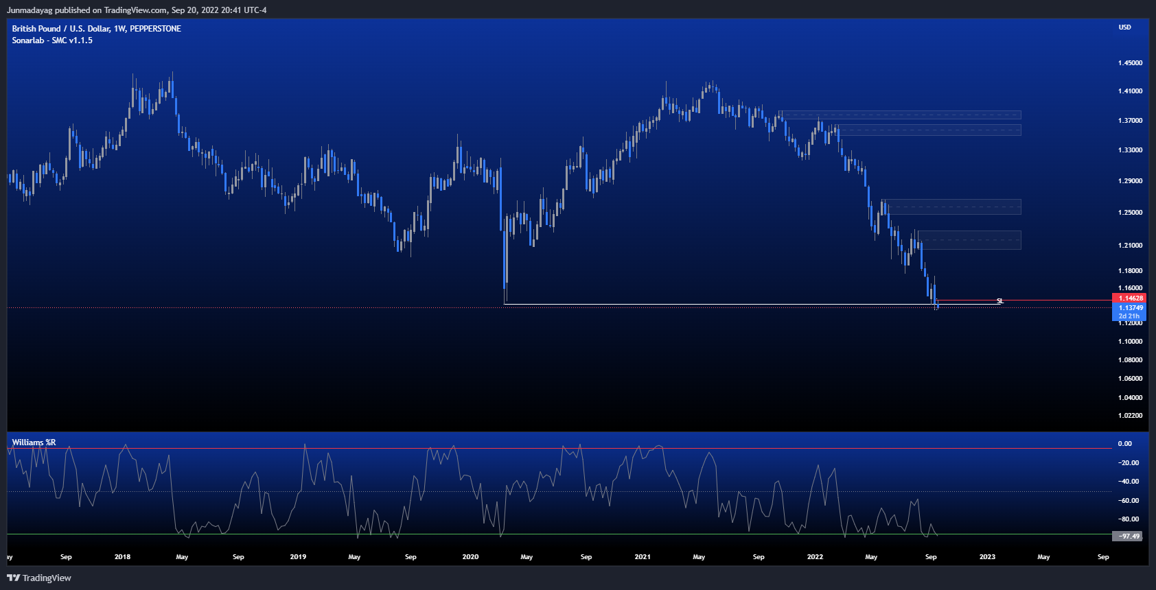Click the -60.00 Williams %R scale label
The image size is (1156, 590).
[x=1128, y=501]
